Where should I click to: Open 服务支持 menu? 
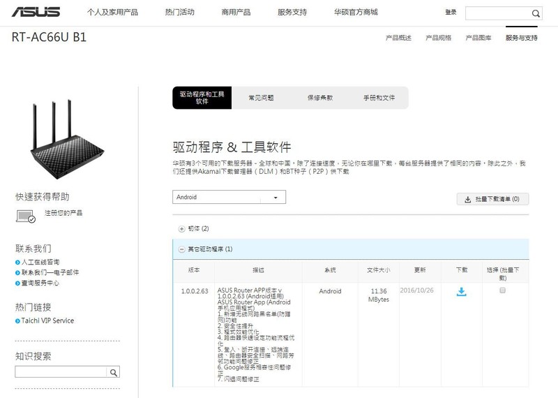(x=292, y=12)
